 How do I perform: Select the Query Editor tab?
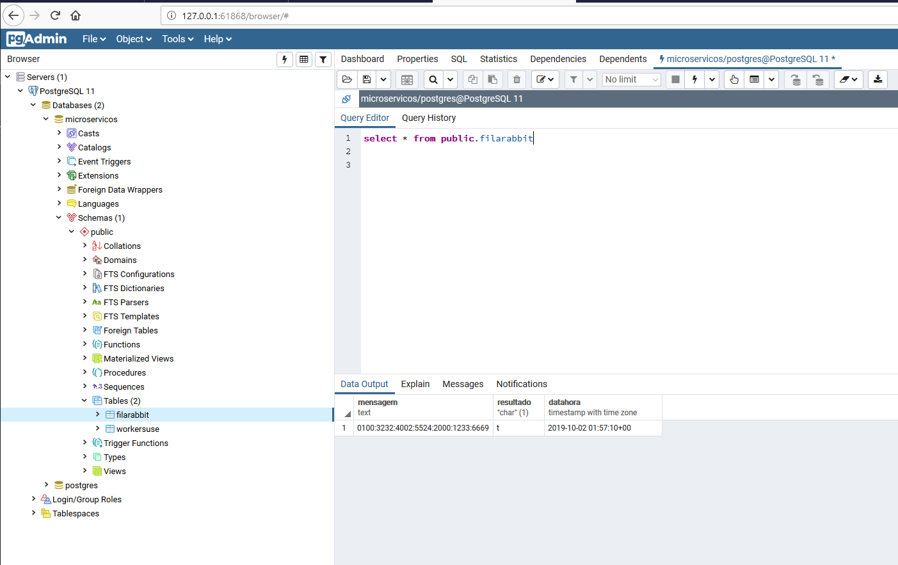[365, 118]
